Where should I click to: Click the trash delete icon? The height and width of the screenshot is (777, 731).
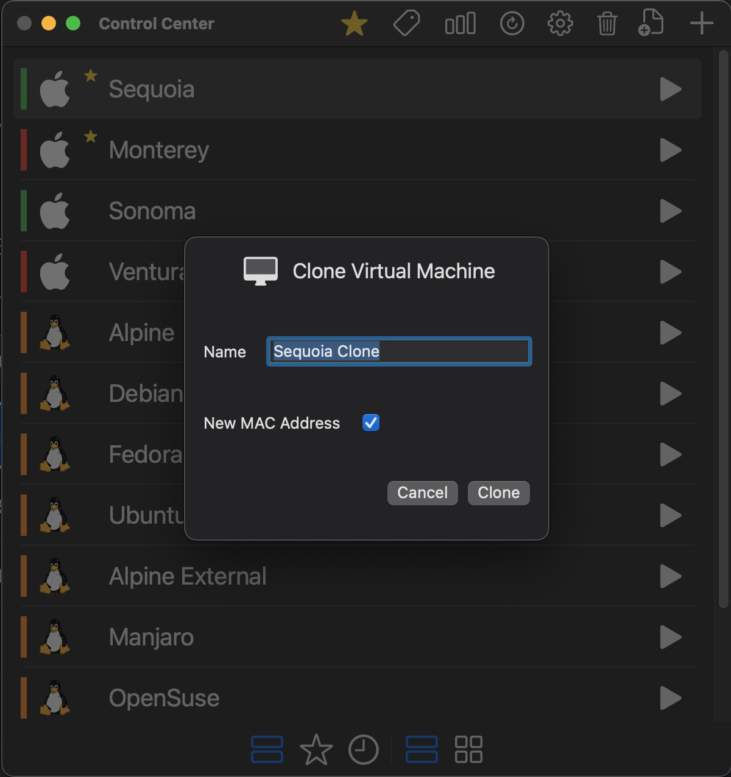[607, 24]
